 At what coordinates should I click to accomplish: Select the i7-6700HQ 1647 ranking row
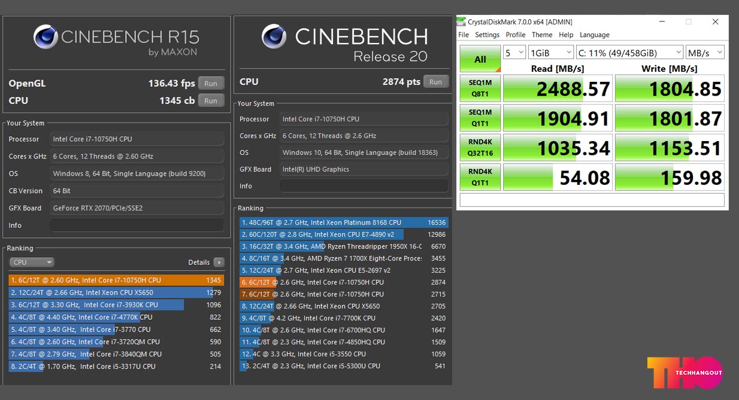[x=344, y=330]
